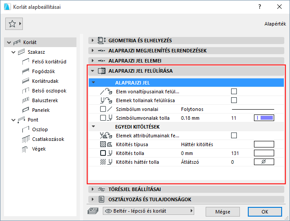Click the Fogódzók handrail icon
290x221 pixels.
pos(26,71)
